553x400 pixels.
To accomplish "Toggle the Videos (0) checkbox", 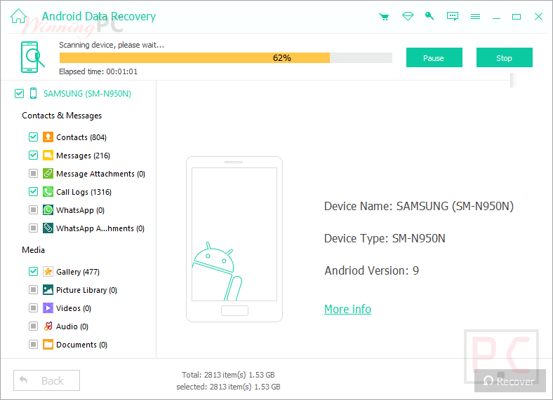I will click(x=33, y=308).
